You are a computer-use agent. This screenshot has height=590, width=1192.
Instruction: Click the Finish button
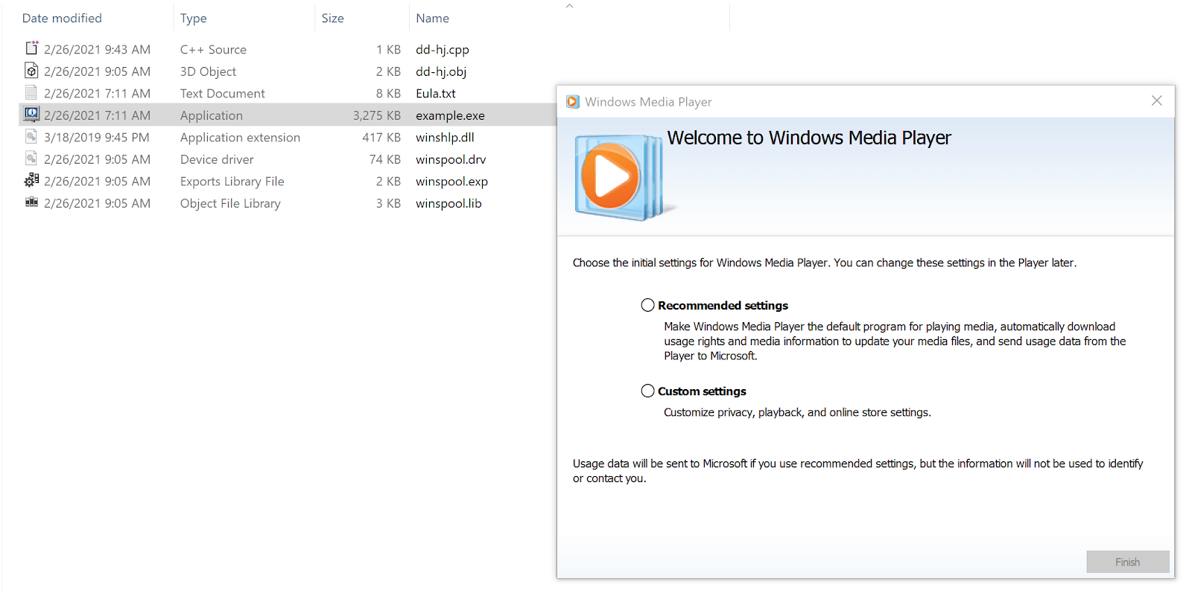point(1128,562)
